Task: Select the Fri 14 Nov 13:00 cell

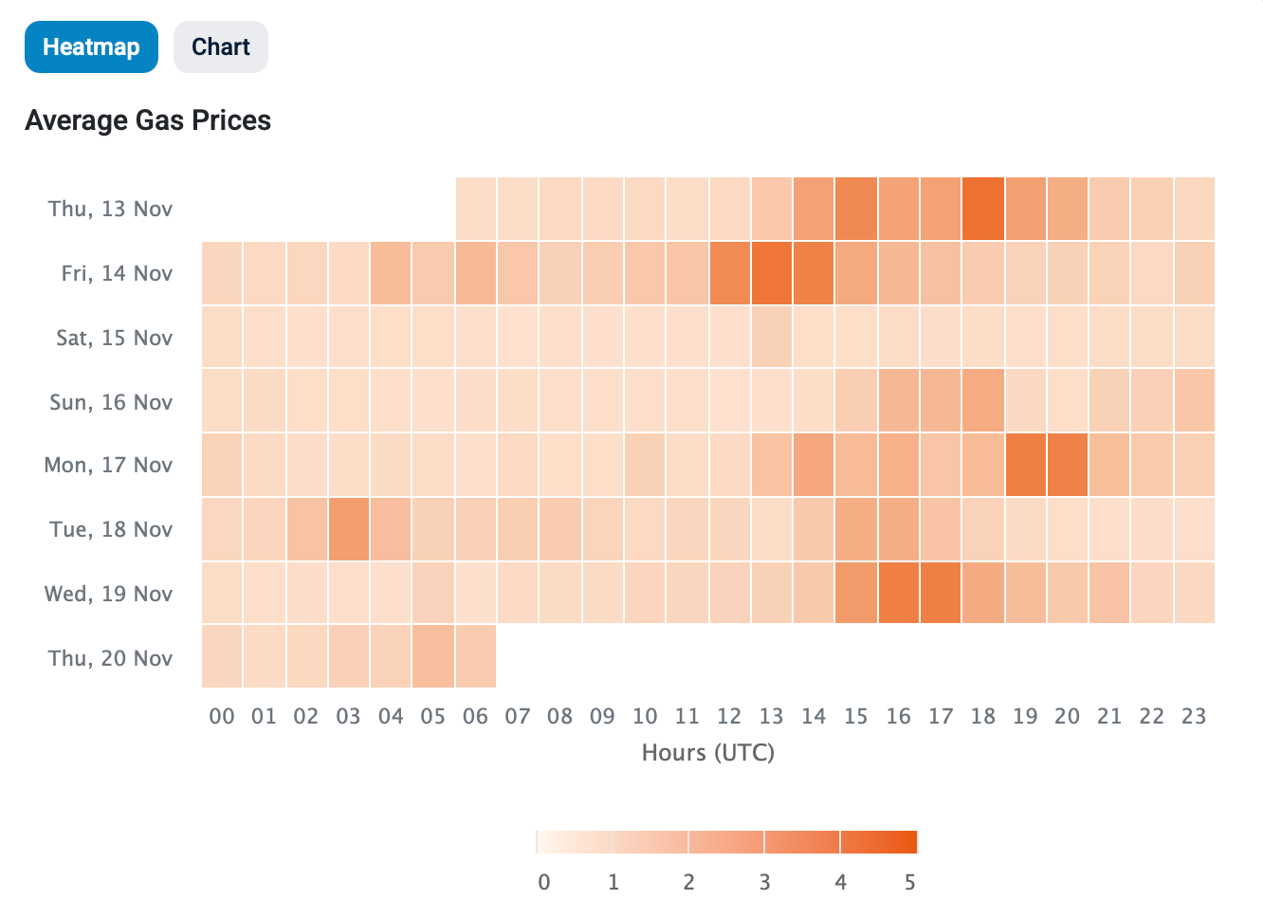Action: 771,273
